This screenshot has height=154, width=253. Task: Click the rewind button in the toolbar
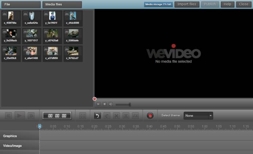click(x=9, y=116)
